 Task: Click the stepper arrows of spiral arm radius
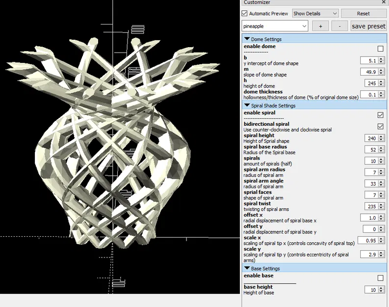click(x=381, y=172)
